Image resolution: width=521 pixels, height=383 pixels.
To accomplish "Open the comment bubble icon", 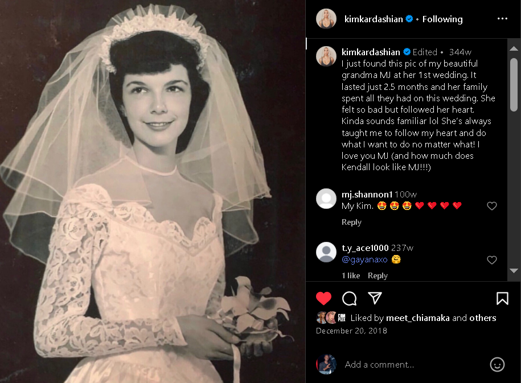I will point(349,298).
